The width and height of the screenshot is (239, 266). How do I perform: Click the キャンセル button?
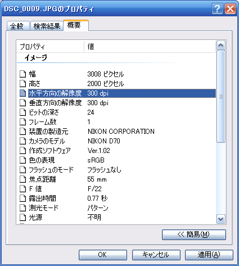coord(156,255)
